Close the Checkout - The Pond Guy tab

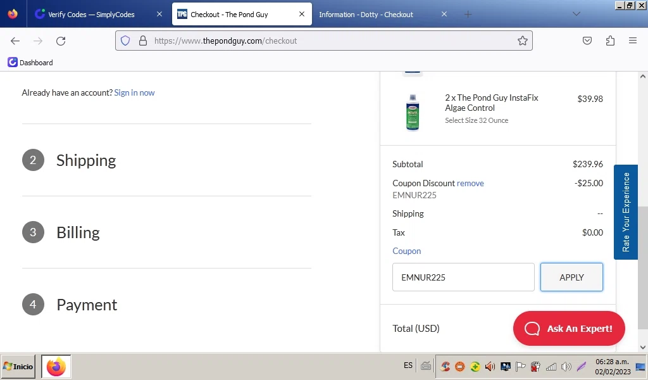point(302,14)
